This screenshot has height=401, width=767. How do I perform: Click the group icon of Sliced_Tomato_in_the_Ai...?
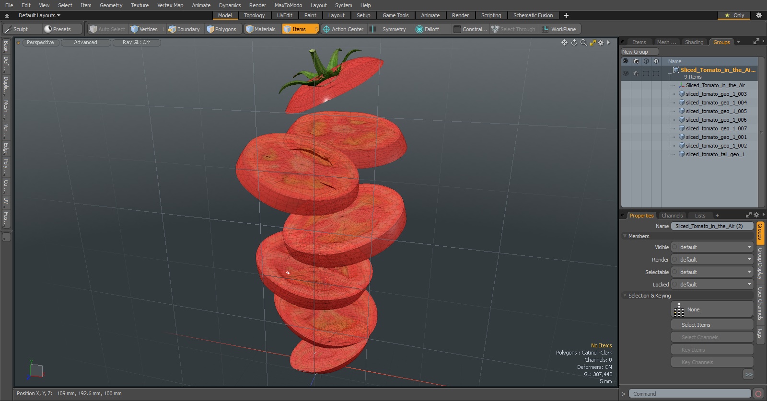(676, 70)
